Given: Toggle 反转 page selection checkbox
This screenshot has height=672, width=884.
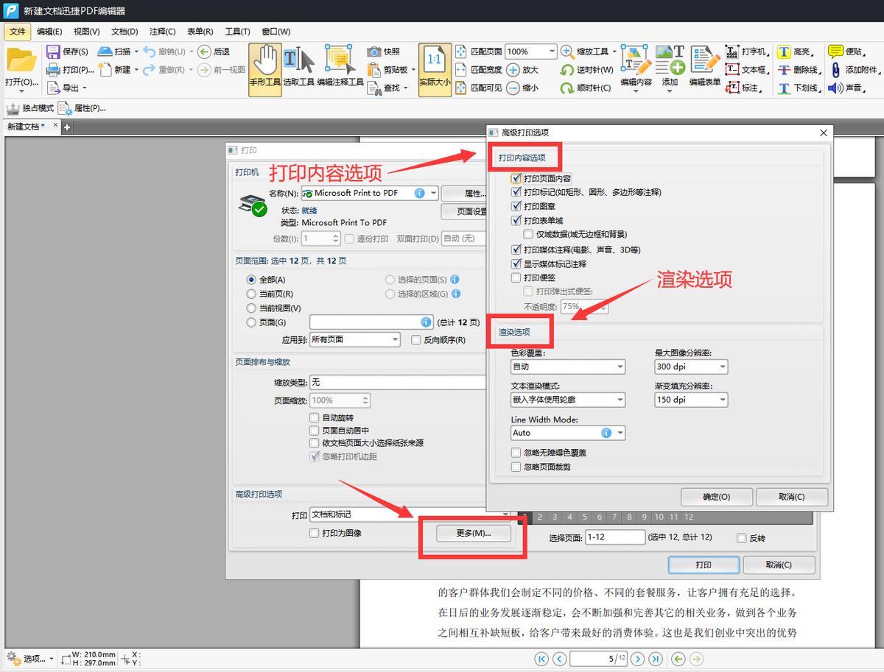Looking at the screenshot, I should coord(740,537).
